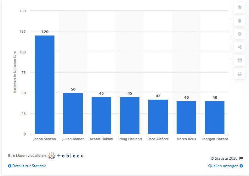
Task: Click the Marco Reus bar
Action: pyautogui.click(x=186, y=118)
